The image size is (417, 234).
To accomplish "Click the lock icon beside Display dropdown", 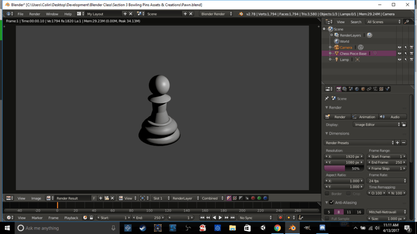I will pyautogui.click(x=404, y=125).
